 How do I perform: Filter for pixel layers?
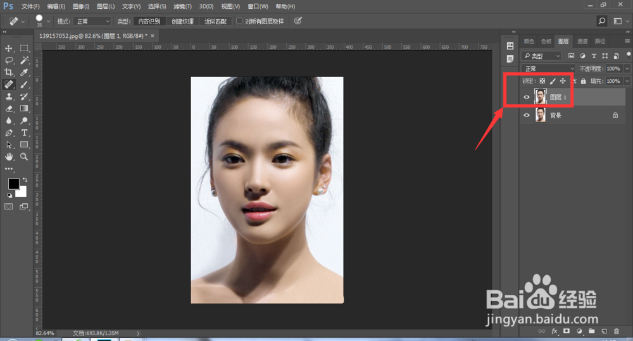[571, 56]
